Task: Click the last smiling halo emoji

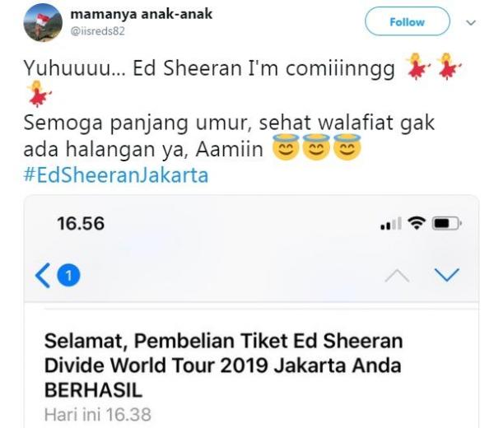Action: [x=347, y=147]
